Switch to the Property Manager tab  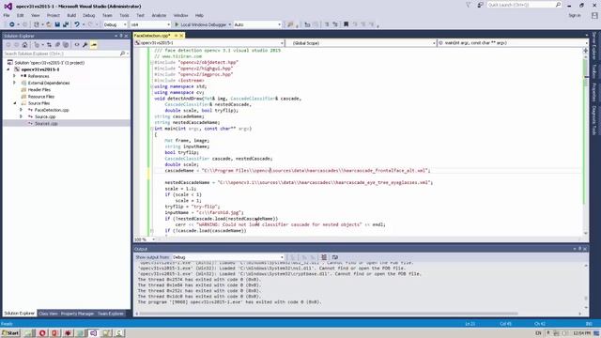point(77,314)
